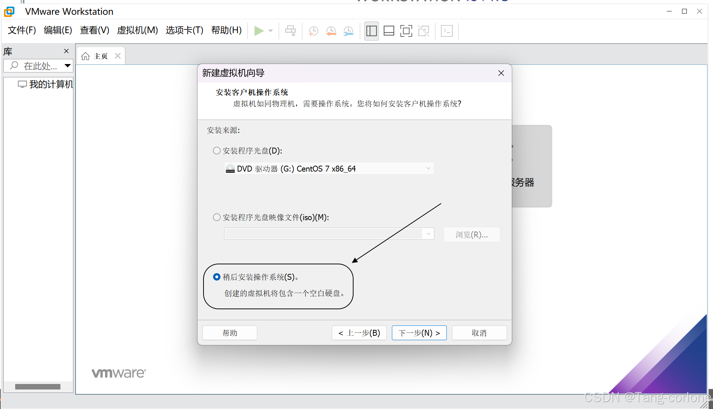Viewport: 713px width, 409px height.
Task: Open the snapshot manager icon
Action: tap(348, 31)
